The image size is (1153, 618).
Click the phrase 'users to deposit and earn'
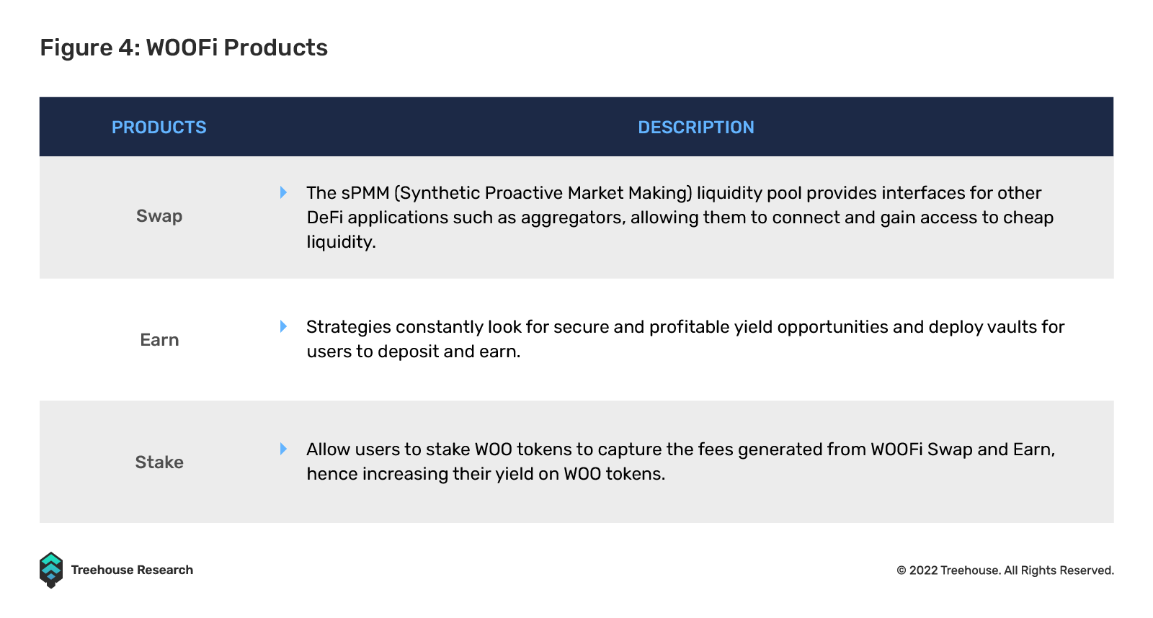[x=412, y=351]
